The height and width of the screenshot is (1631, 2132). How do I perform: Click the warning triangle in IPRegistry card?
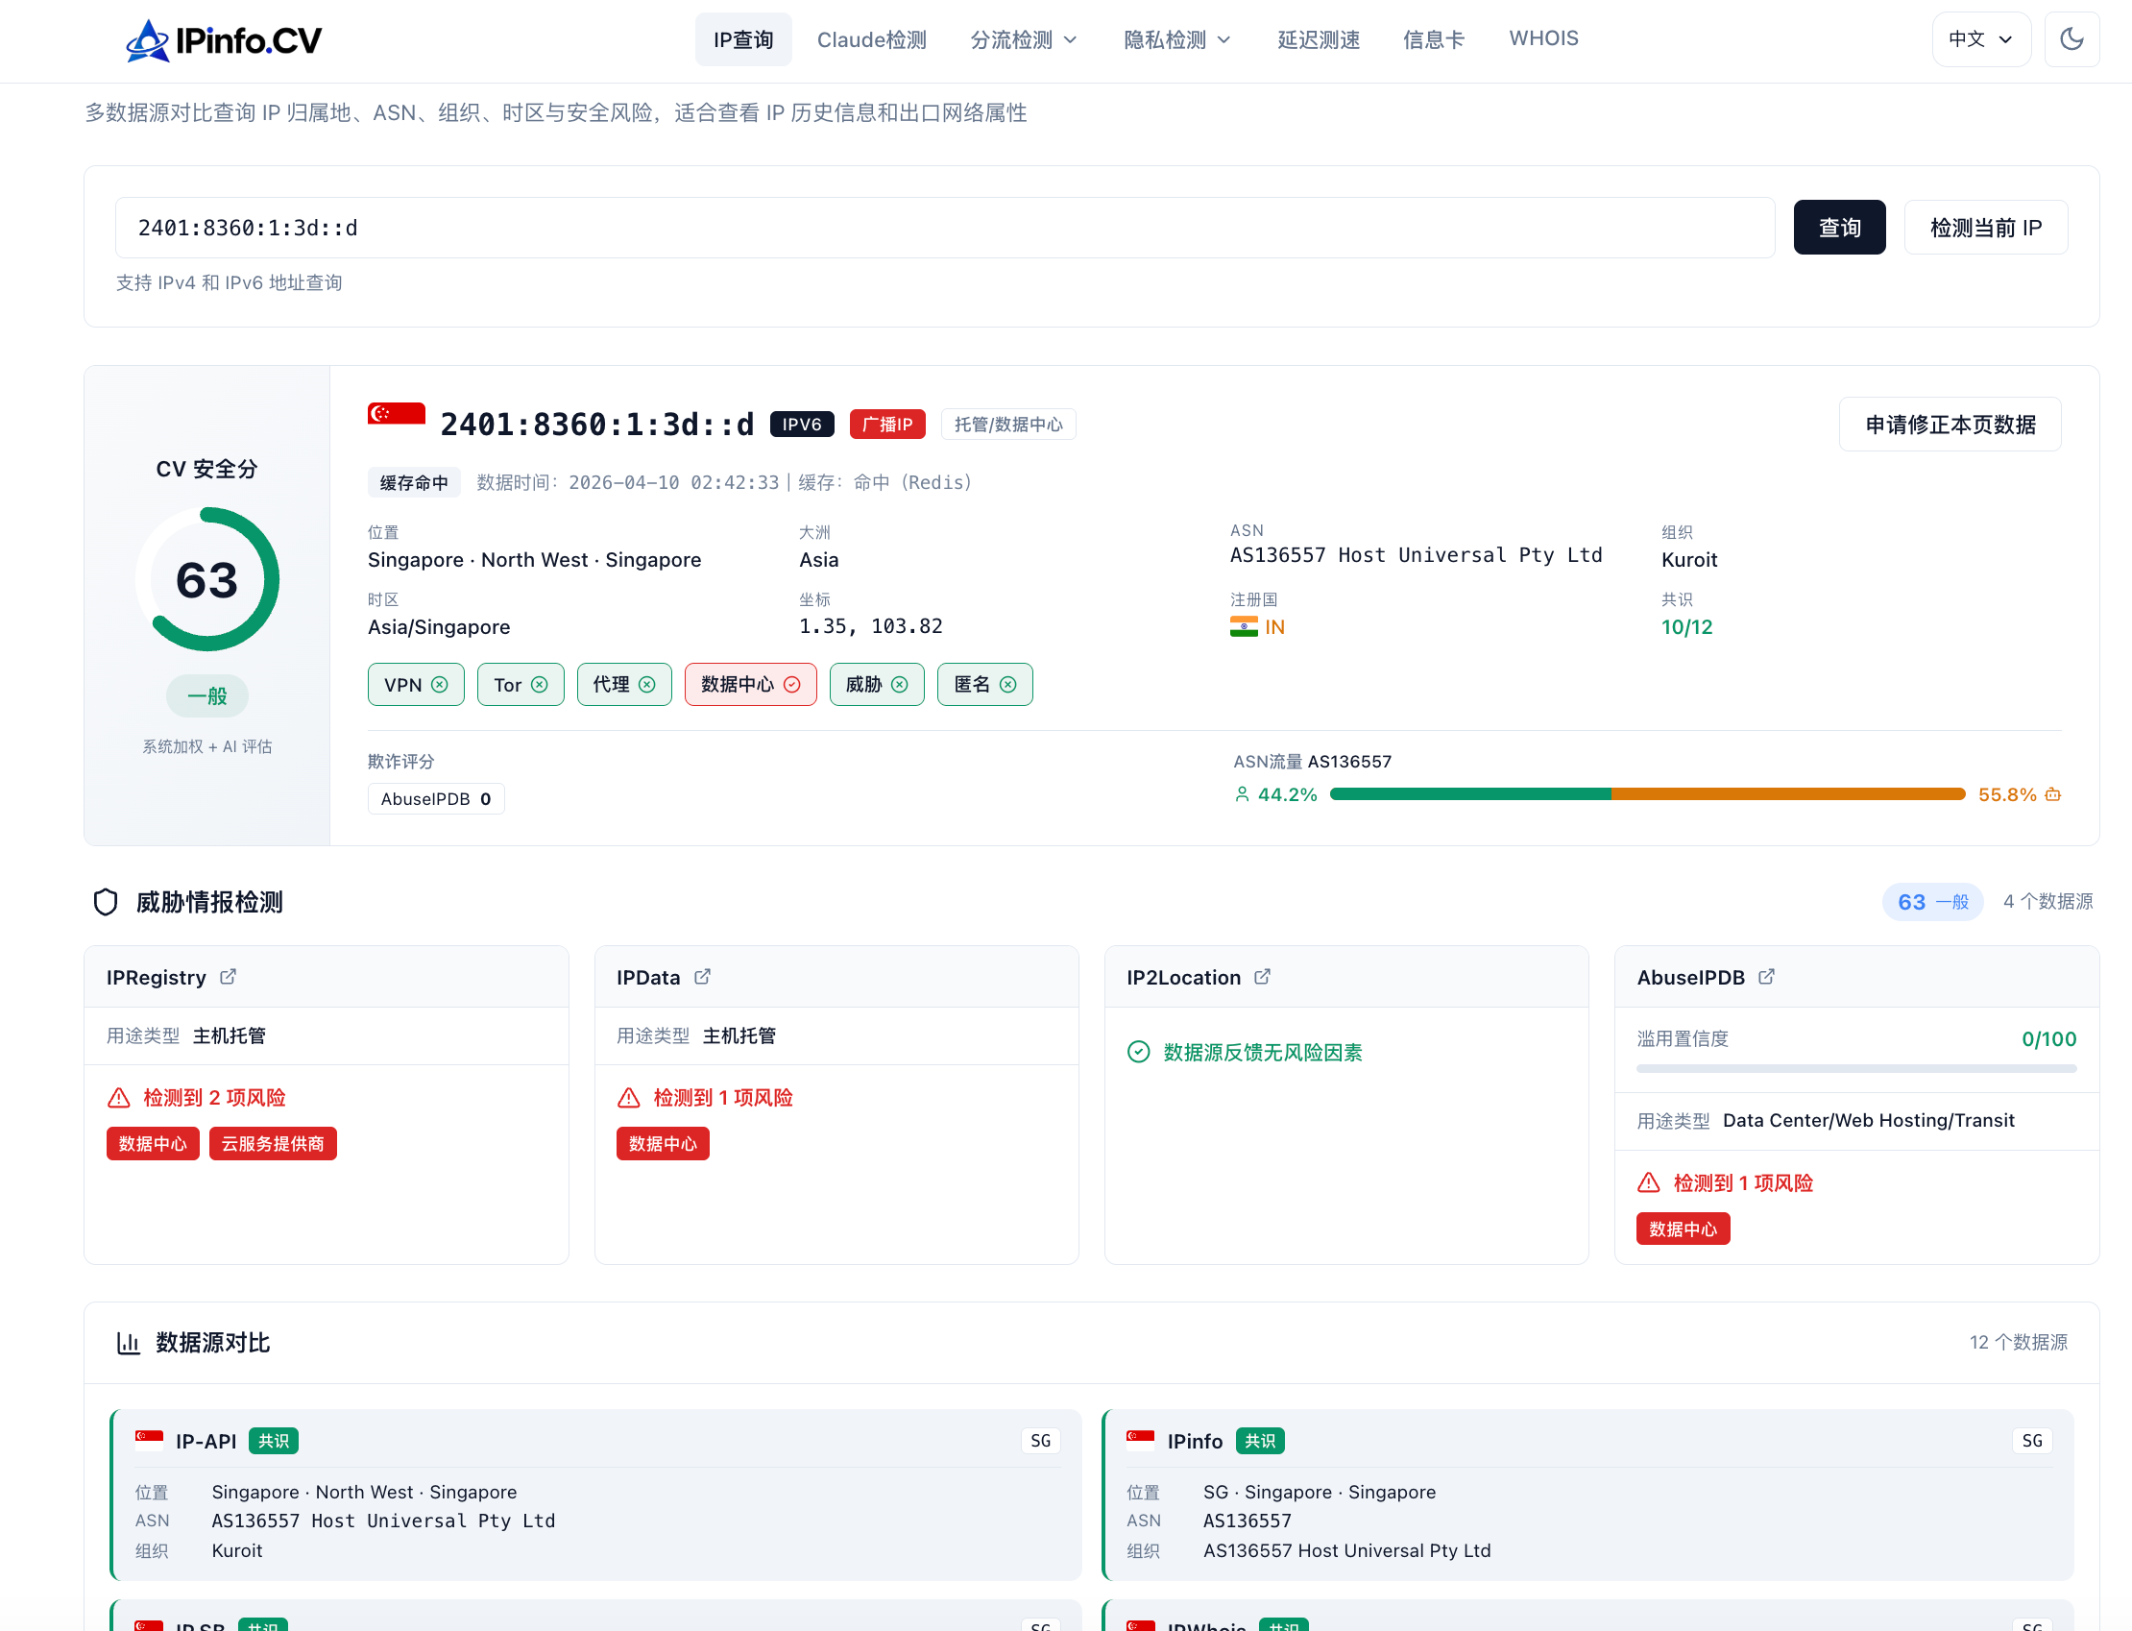(118, 1098)
